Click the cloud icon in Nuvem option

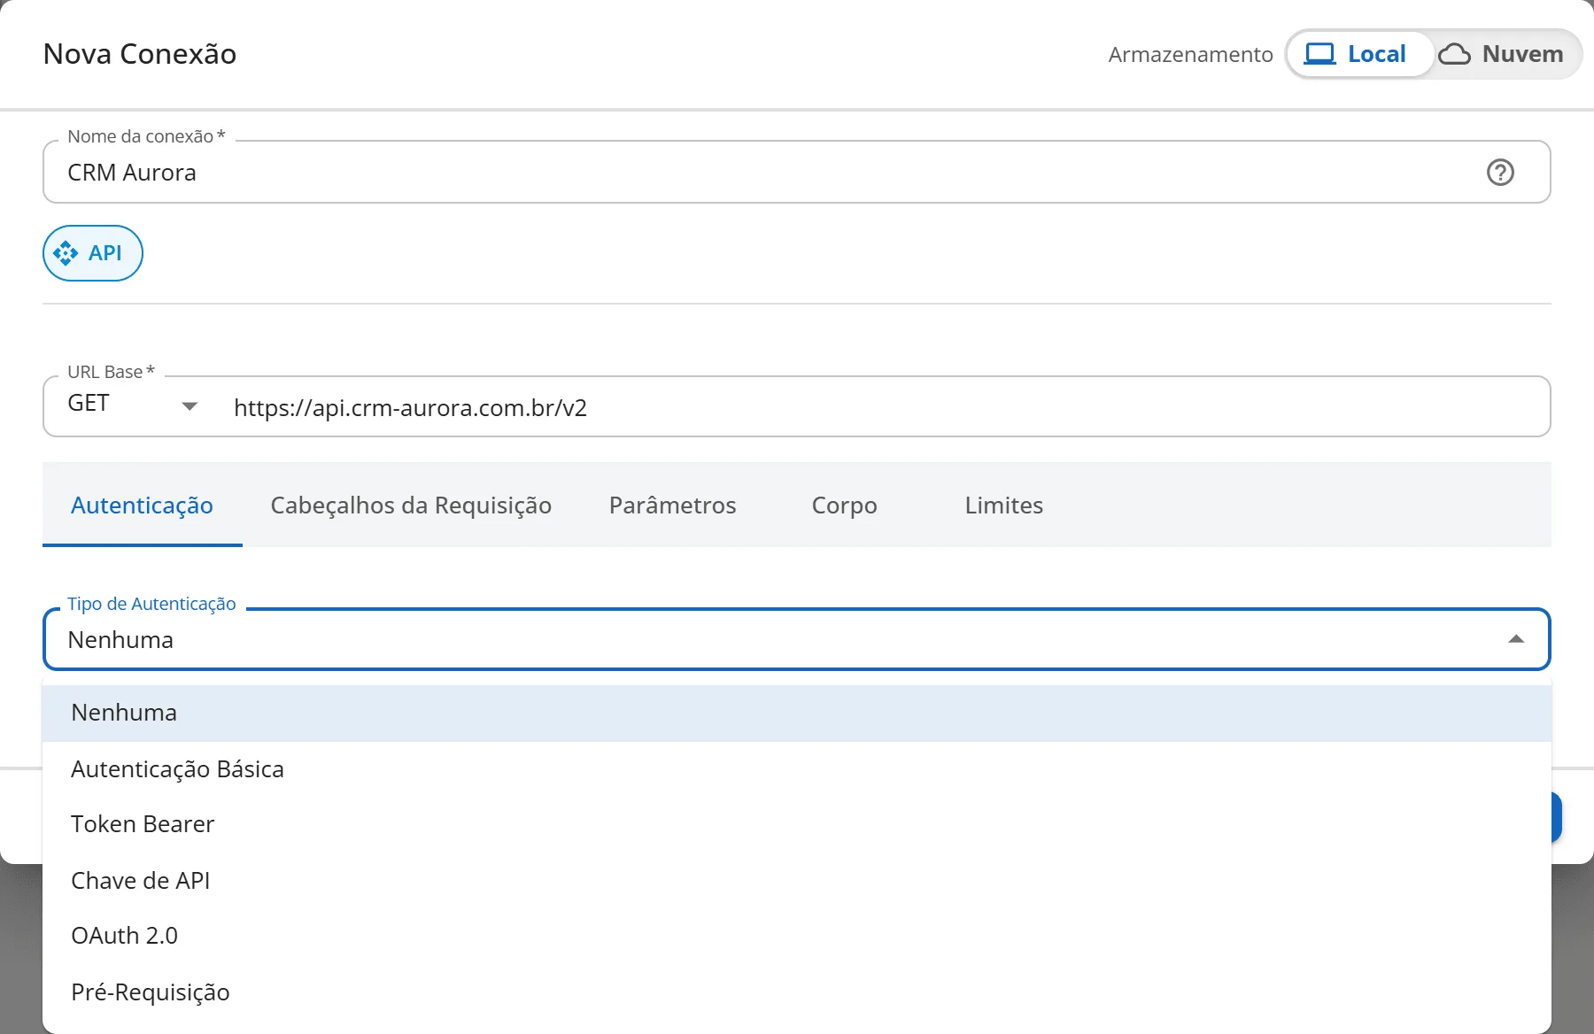point(1454,55)
